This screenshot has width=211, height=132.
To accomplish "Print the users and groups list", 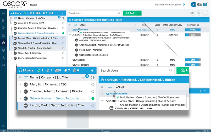I will pos(199,13).
